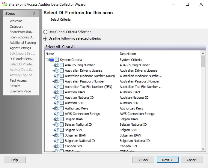Click the SharePoint Access Auditor app icon

tap(4, 4)
